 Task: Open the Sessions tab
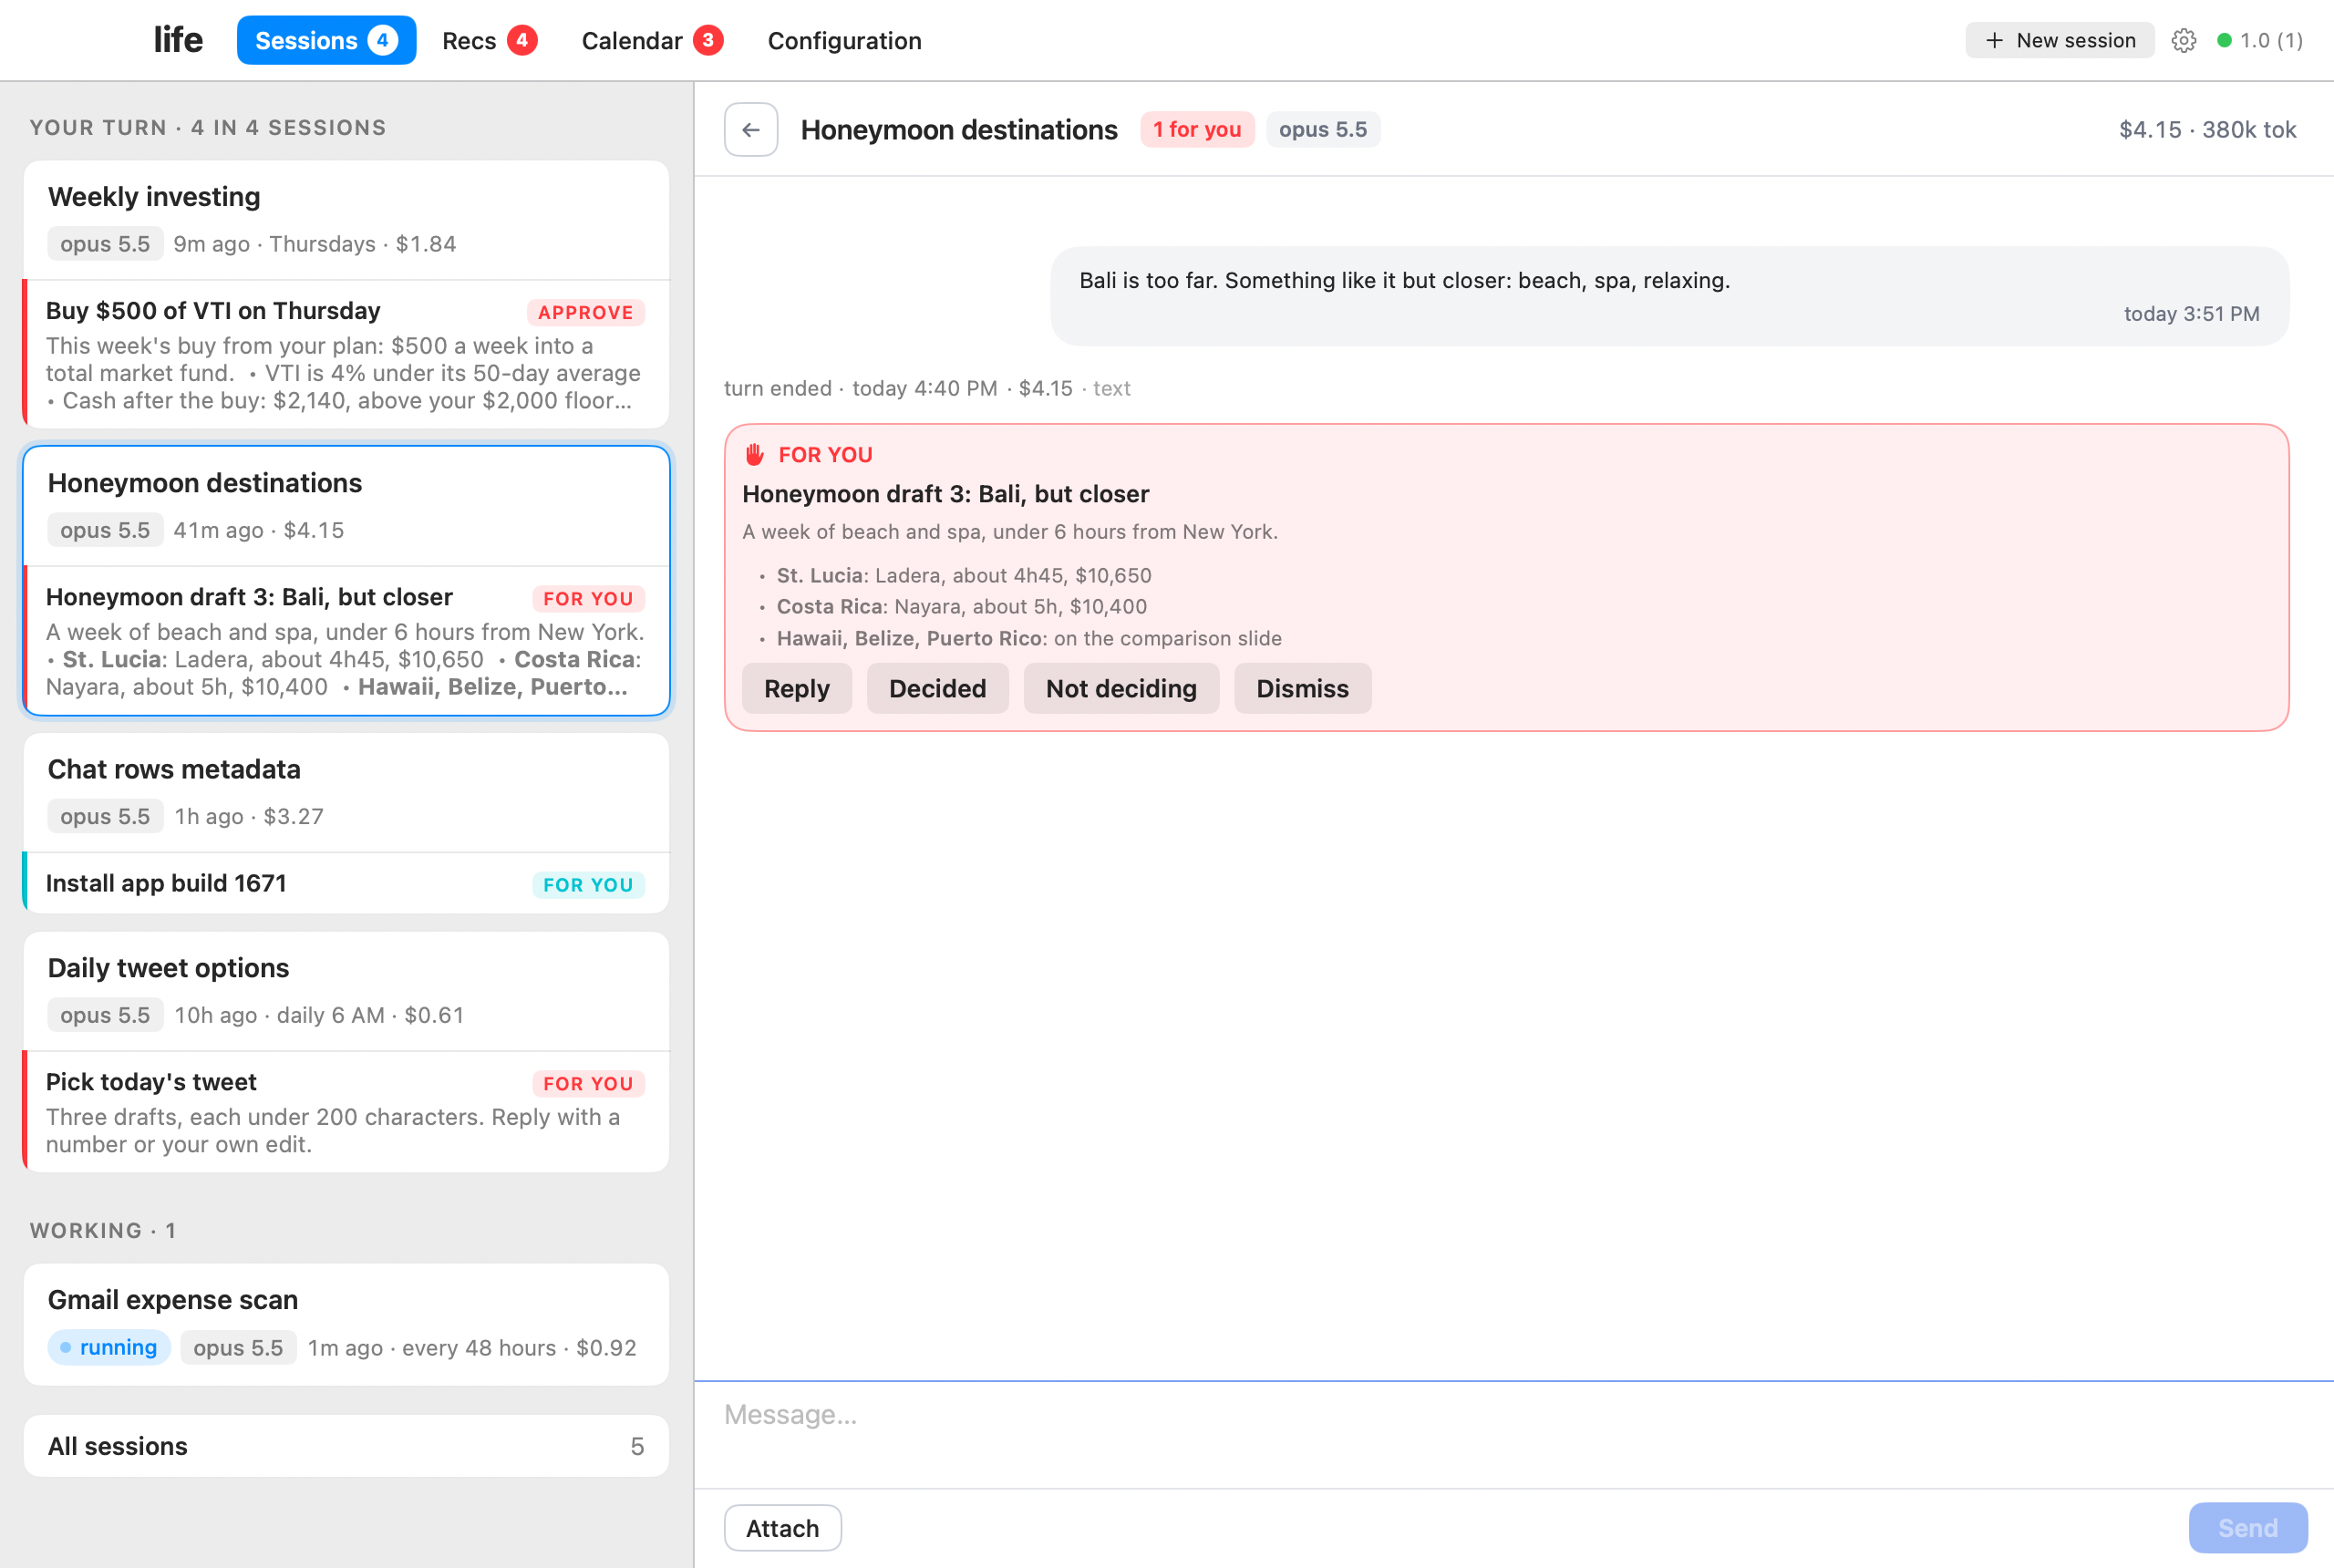coord(326,41)
